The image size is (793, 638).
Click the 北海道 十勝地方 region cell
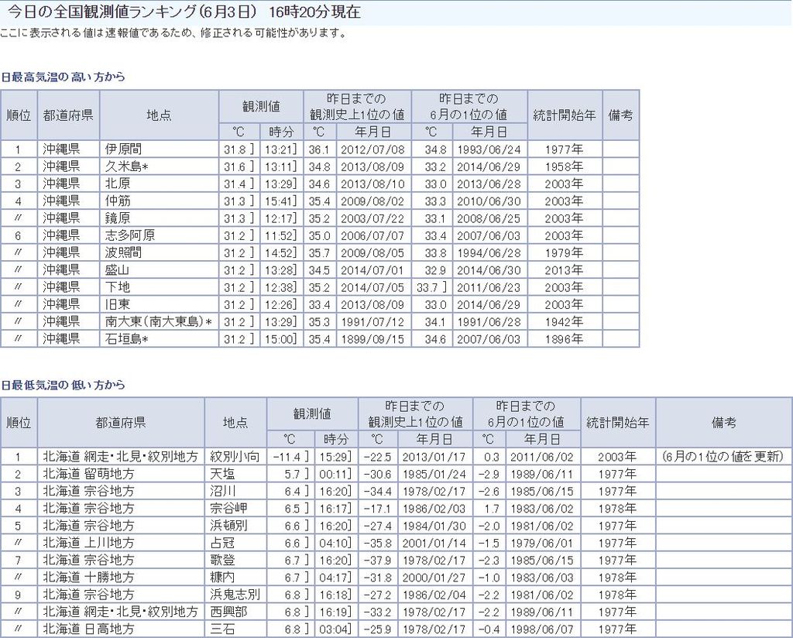[88, 578]
